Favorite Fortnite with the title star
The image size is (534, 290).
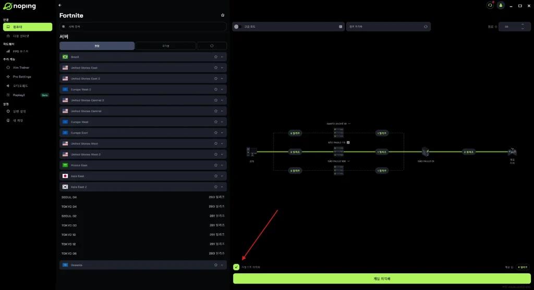[223, 15]
